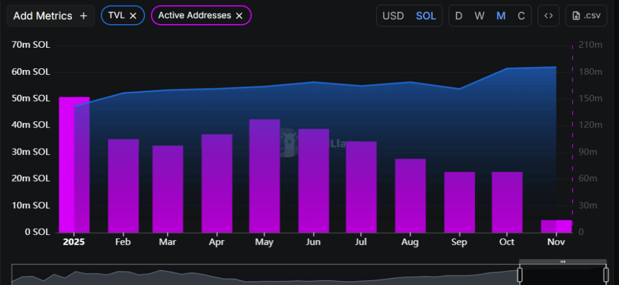Remove the TVL metric with its X
Screen dimensions: 619x285
pyautogui.click(x=133, y=16)
